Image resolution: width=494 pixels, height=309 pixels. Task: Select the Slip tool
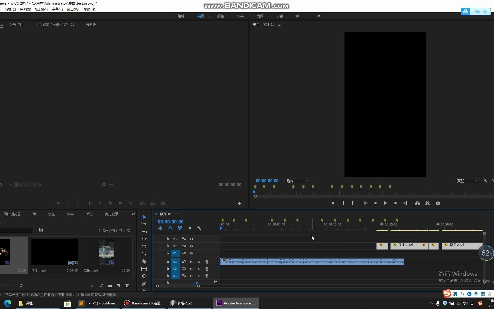click(144, 269)
